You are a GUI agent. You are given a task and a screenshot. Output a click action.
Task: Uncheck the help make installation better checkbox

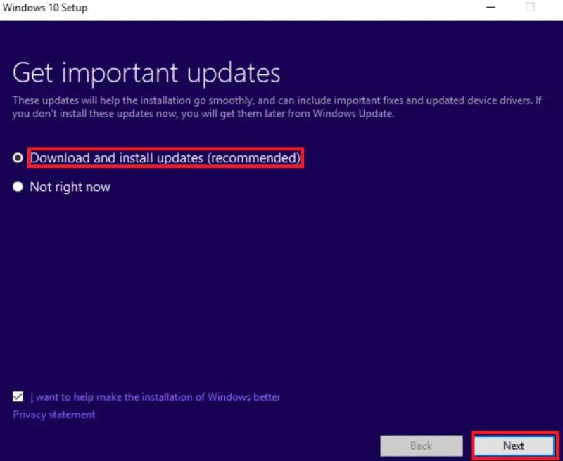pos(18,397)
